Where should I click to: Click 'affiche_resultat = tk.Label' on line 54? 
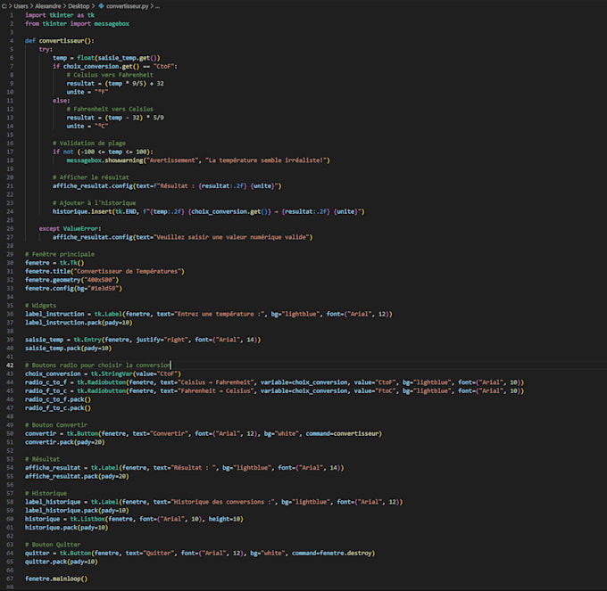pyautogui.click(x=72, y=468)
